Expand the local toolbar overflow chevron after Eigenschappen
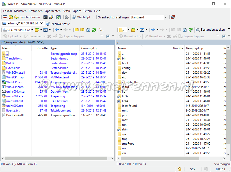 tap(101, 35)
